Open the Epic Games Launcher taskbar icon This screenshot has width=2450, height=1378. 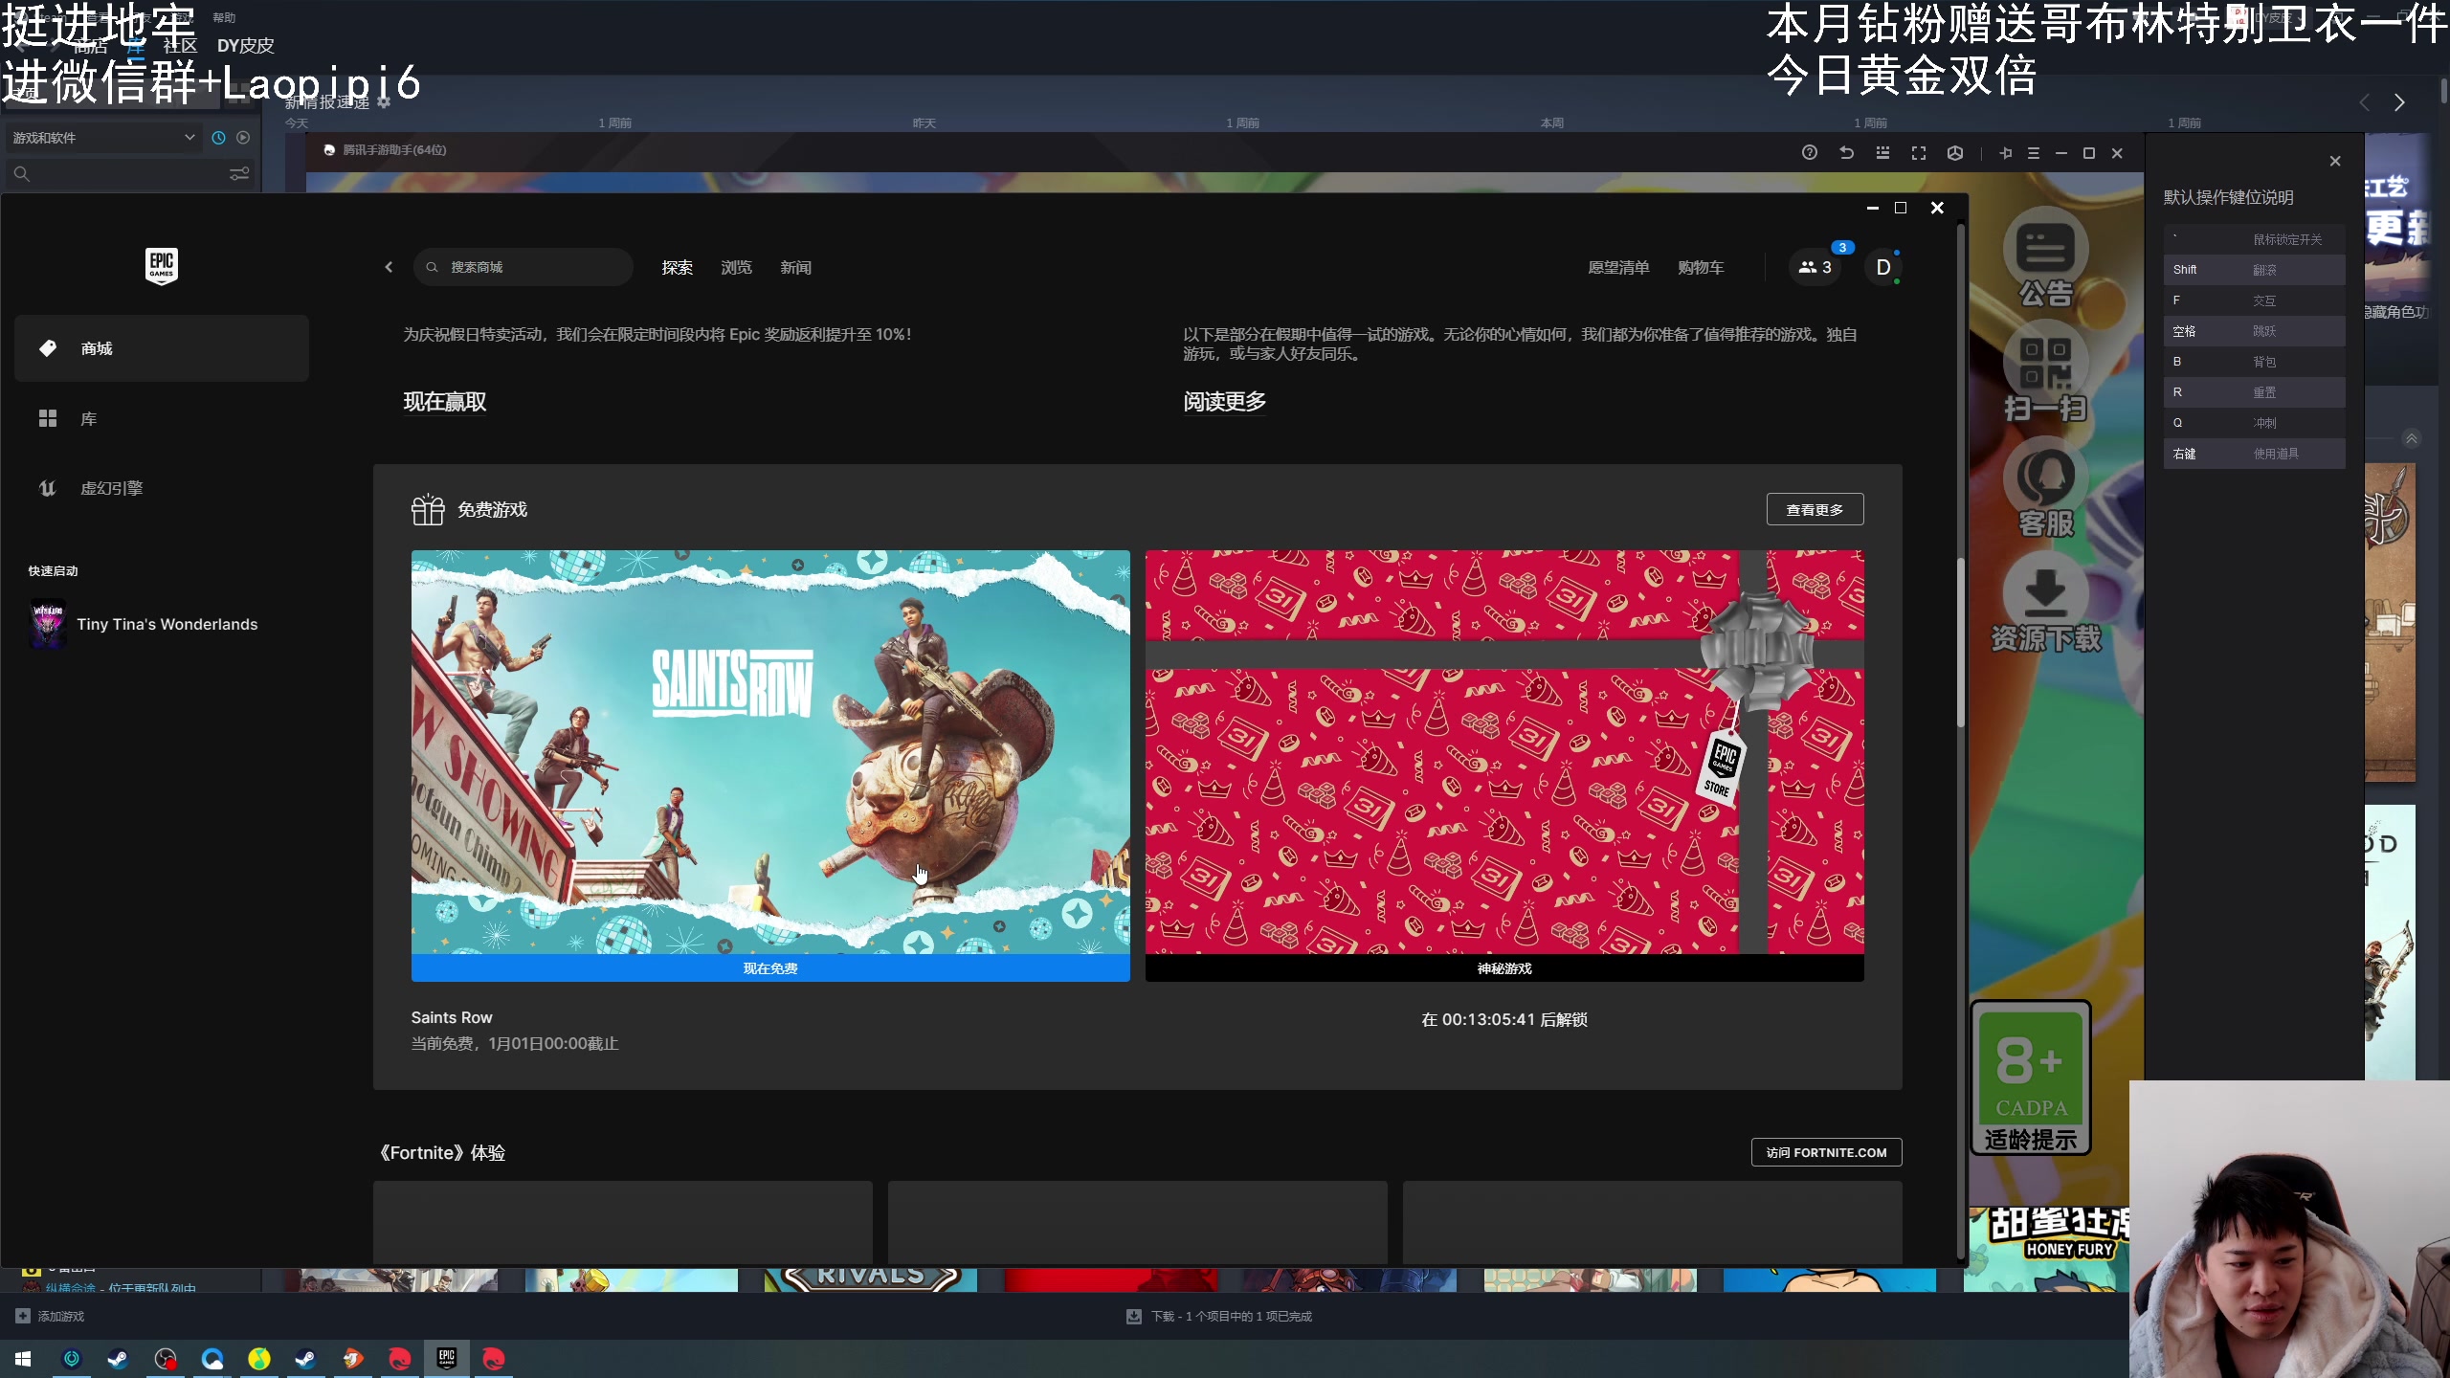click(447, 1359)
